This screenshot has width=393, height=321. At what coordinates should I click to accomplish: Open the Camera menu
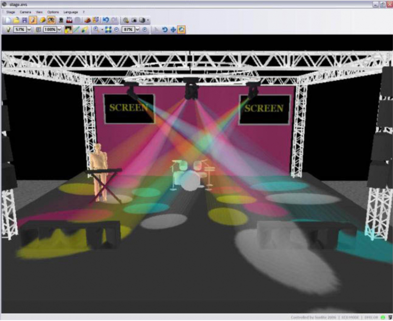point(25,12)
